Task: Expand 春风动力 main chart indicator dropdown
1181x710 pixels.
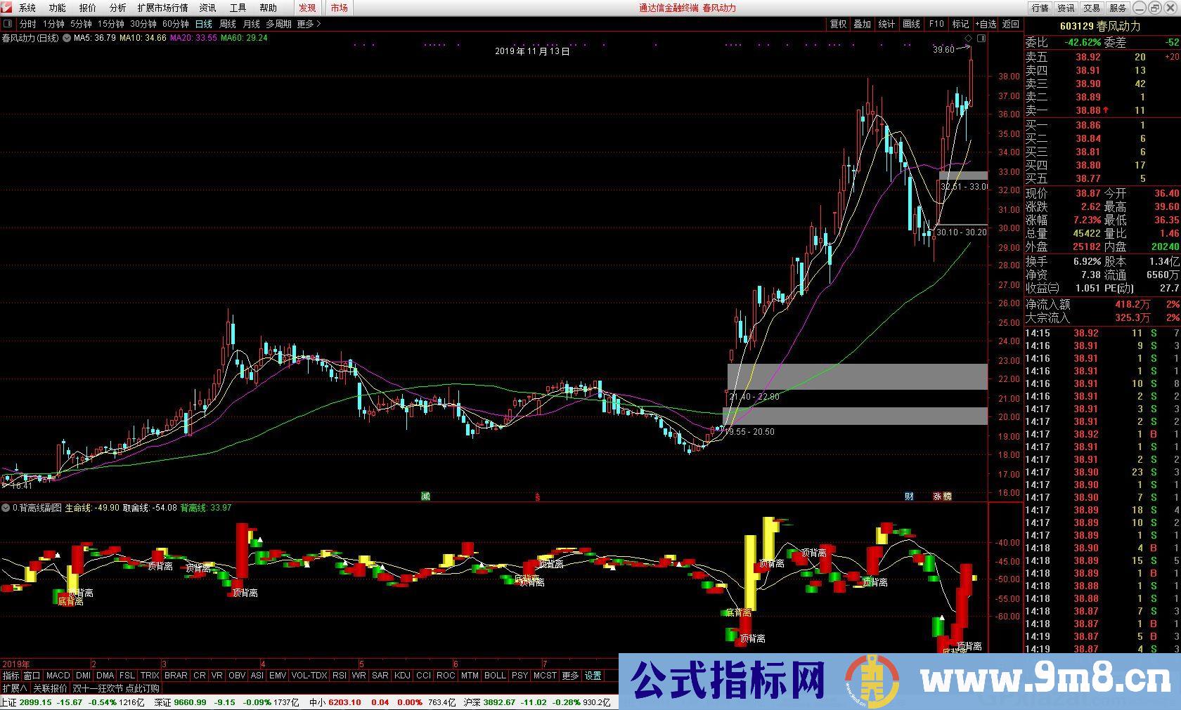Action: click(67, 38)
